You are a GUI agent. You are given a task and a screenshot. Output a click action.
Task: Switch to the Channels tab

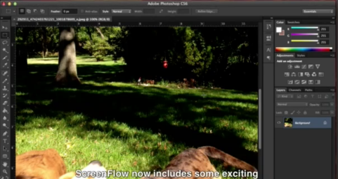[x=295, y=90]
